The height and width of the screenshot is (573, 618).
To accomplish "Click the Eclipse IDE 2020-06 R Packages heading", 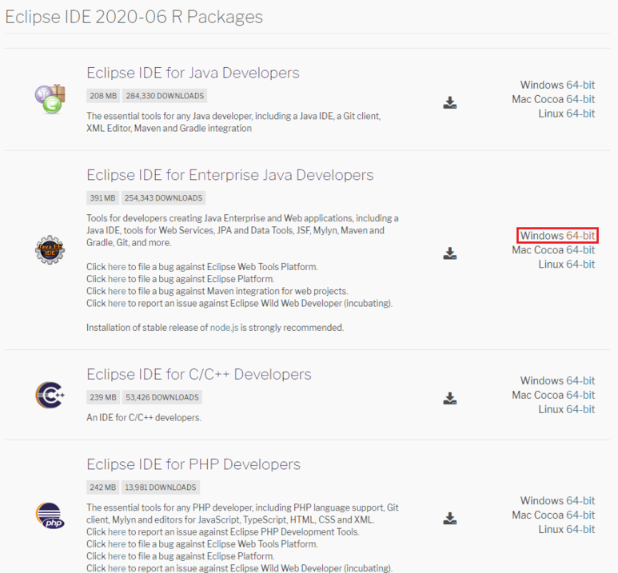I will [x=134, y=17].
